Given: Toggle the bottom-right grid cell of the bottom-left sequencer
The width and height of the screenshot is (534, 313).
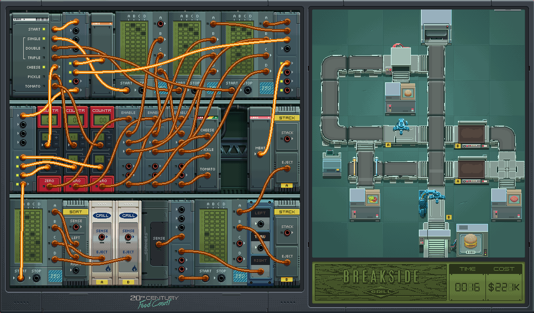Looking at the screenshot, I should coord(39,260).
